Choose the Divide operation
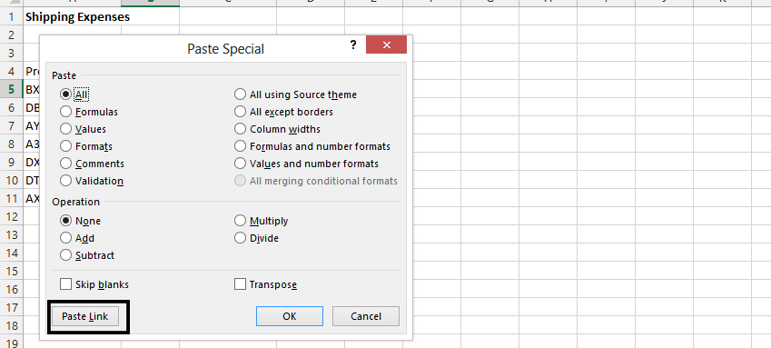The height and width of the screenshot is (348, 771). coord(257,238)
